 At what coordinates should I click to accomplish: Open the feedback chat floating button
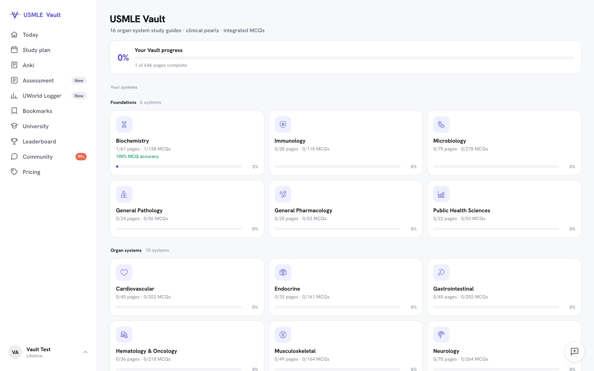(574, 351)
